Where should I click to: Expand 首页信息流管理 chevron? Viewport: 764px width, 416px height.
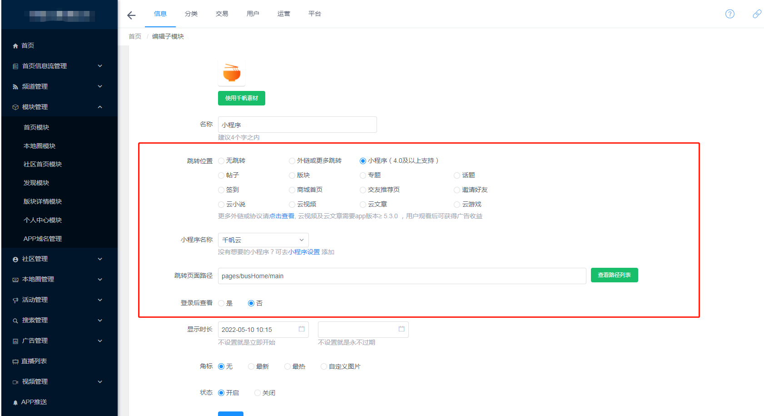[100, 66]
